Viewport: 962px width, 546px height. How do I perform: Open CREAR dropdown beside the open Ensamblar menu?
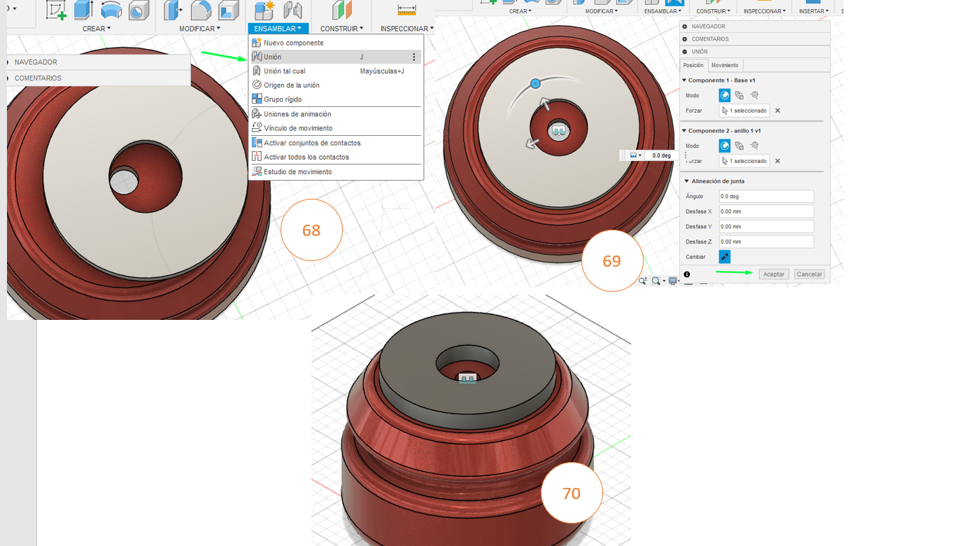[97, 29]
